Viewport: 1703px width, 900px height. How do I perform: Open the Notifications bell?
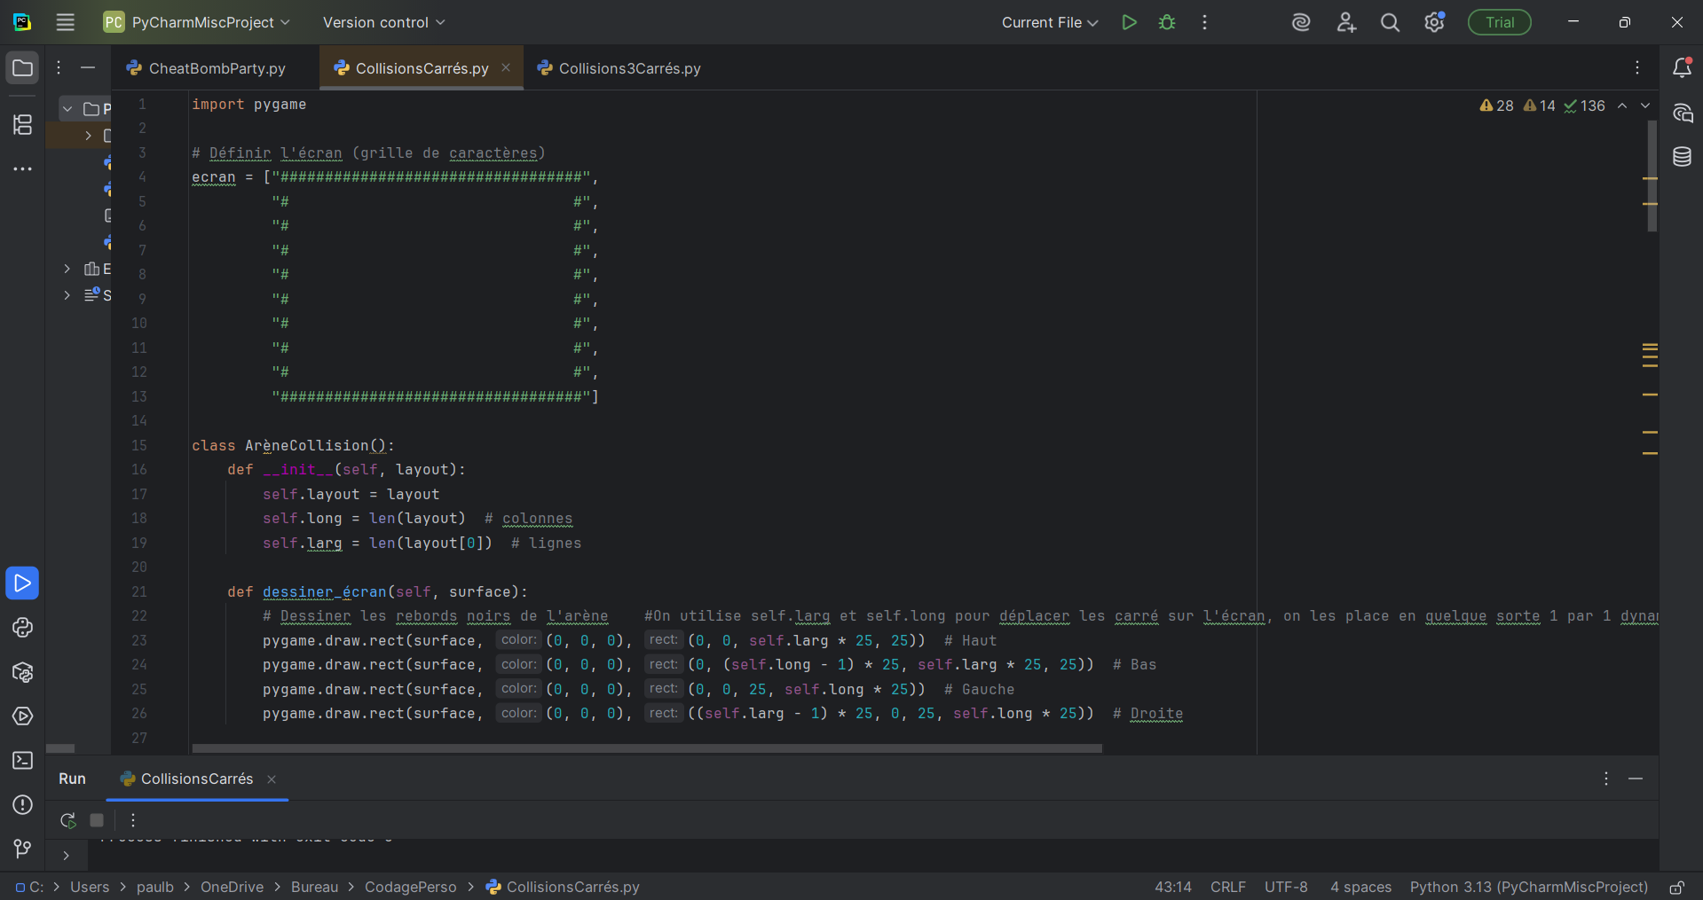(1682, 67)
